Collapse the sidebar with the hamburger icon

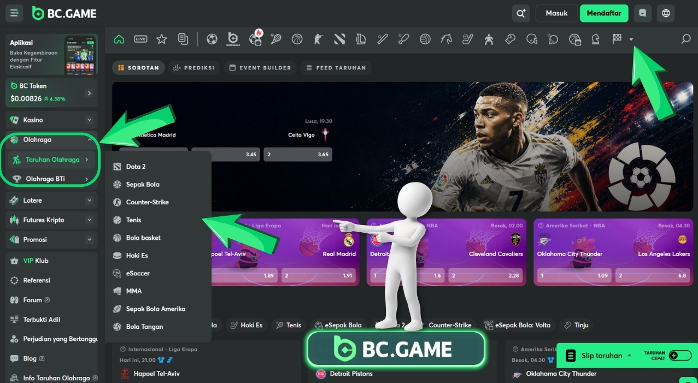14,13
